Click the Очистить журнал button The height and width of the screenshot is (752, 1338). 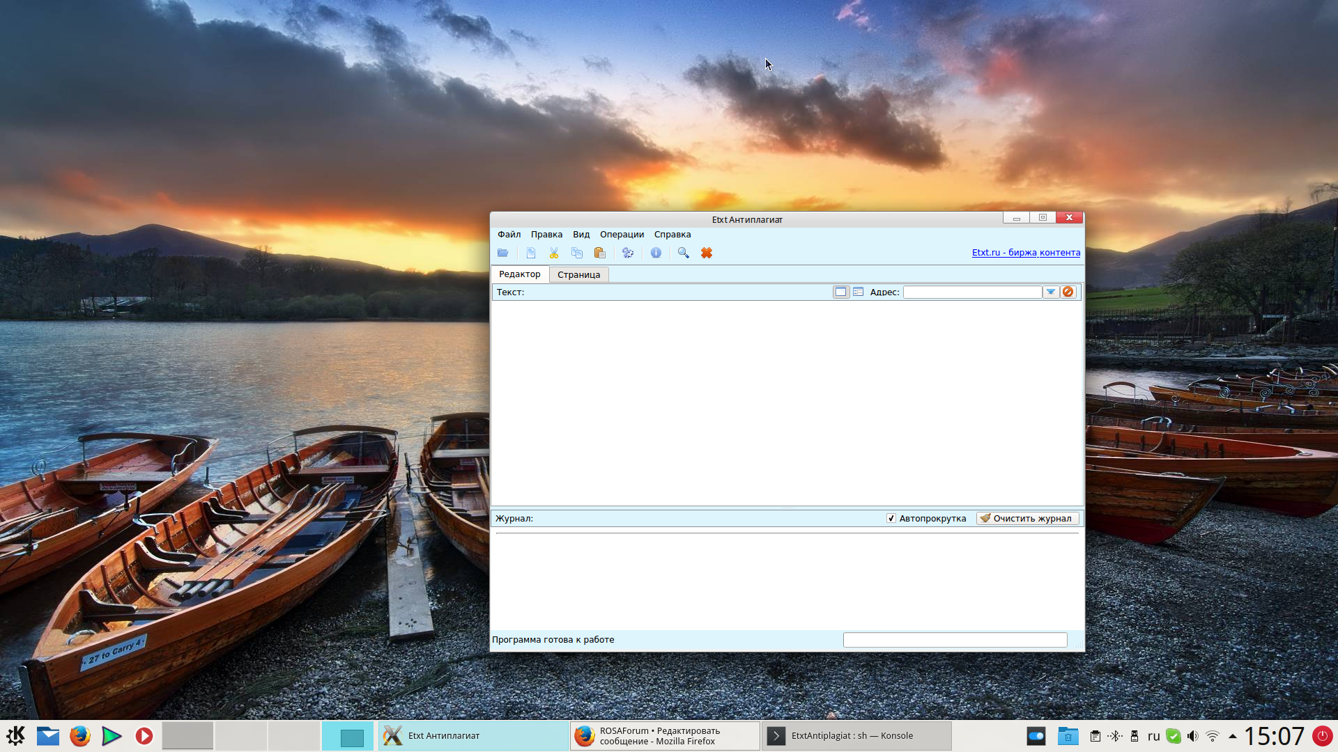tap(1027, 518)
